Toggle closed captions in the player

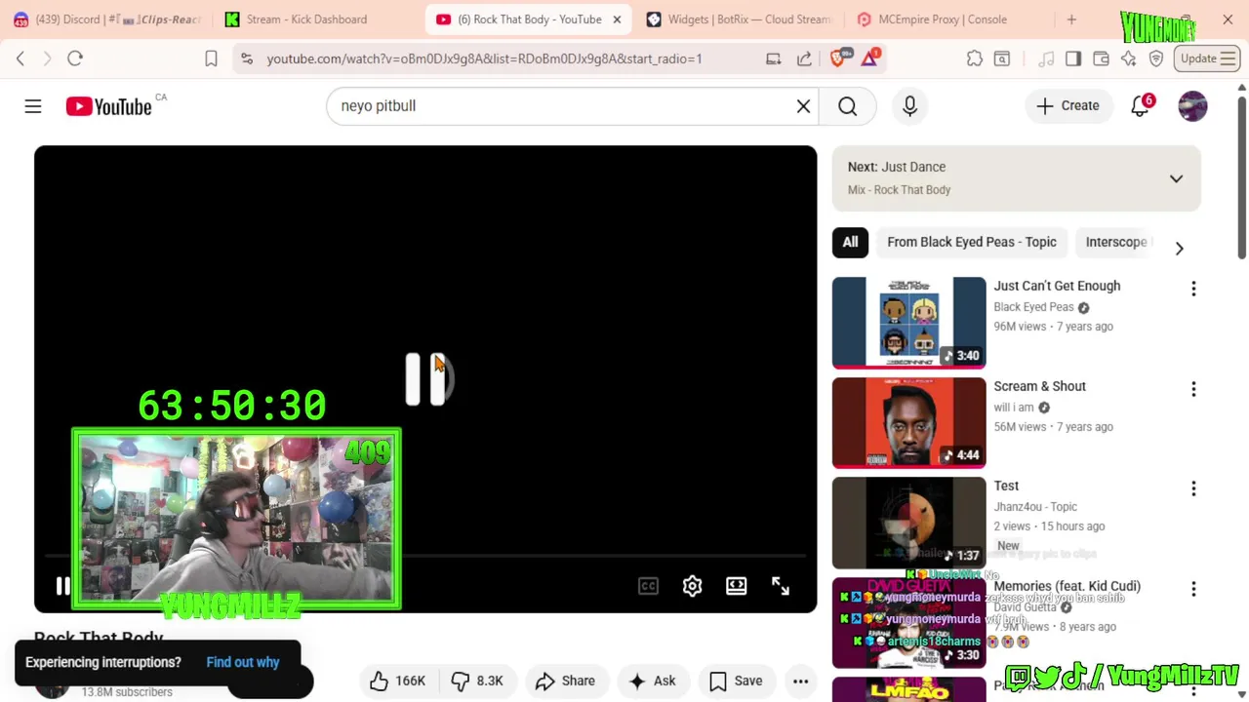click(x=648, y=586)
